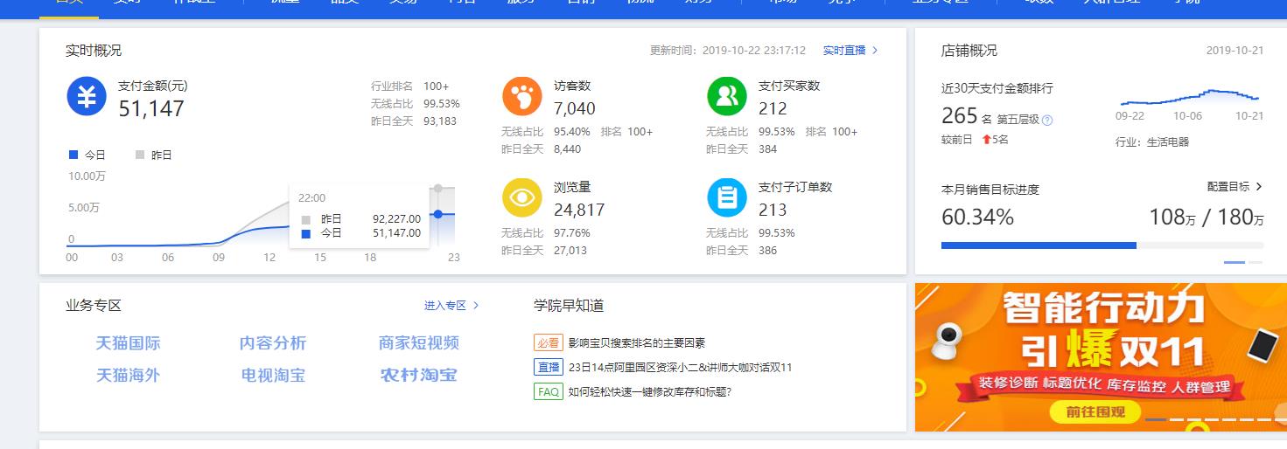Click the tooltip 今日 value 51,147.00

point(396,233)
